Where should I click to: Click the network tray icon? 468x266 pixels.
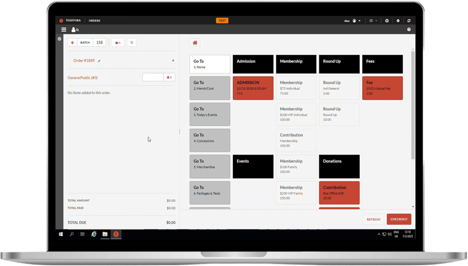point(384,234)
